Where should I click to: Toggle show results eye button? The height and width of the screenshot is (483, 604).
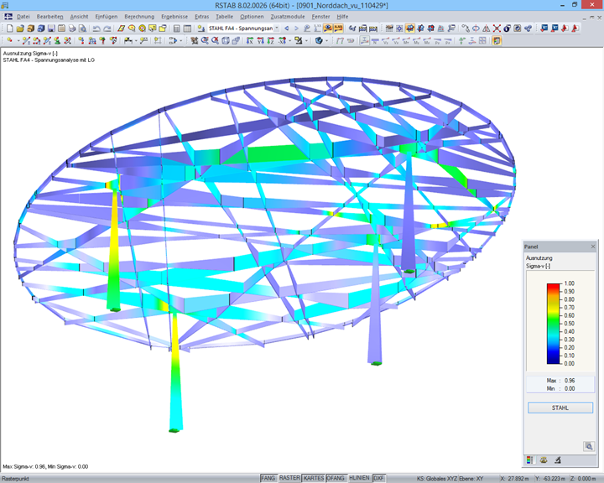pos(328,29)
